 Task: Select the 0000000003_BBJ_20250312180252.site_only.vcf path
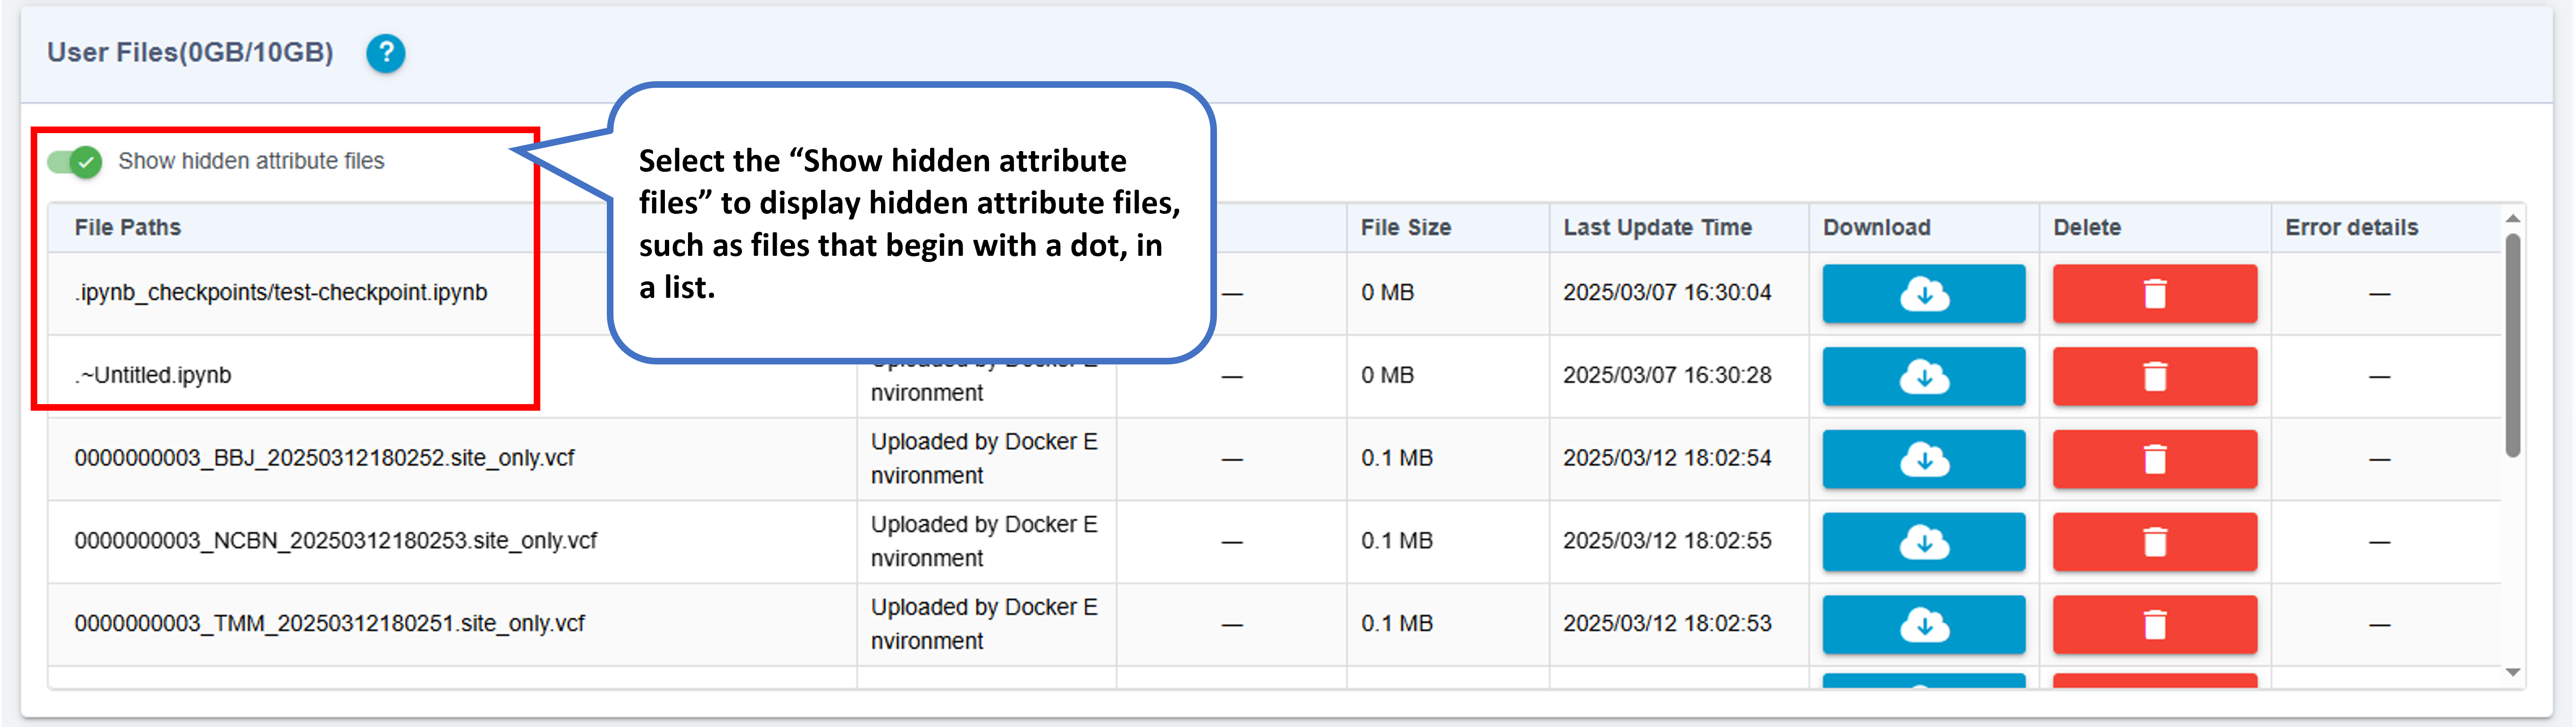tap(324, 459)
